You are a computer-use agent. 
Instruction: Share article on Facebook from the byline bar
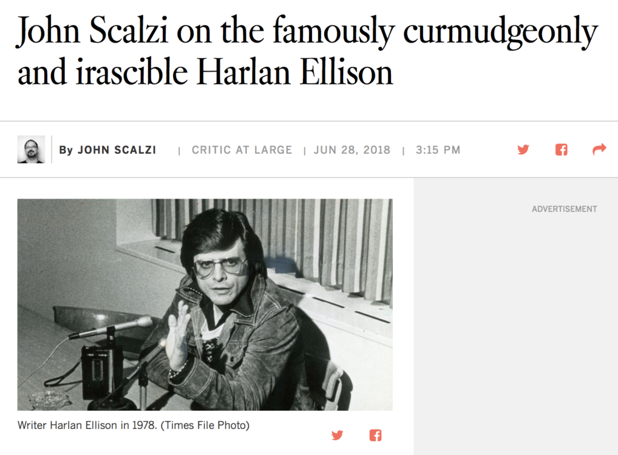tap(561, 150)
